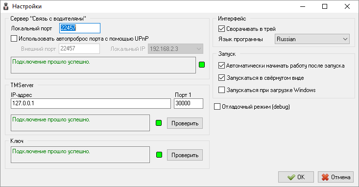The image size is (359, 187).
Task: Click green status indicator in TMServer section
Action: (x=159, y=123)
